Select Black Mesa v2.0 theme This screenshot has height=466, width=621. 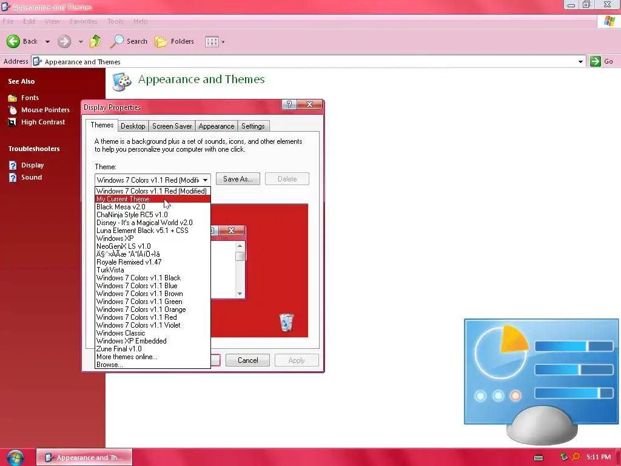pos(153,207)
